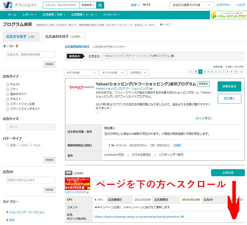
Task: Go to results page 2
Action: point(204,72)
